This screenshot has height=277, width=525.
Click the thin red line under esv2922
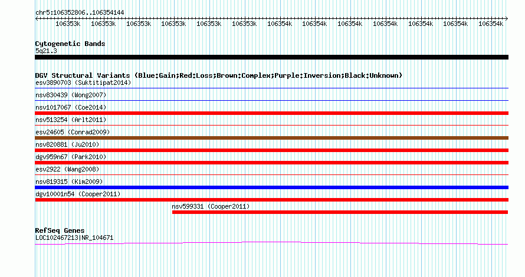(271, 174)
